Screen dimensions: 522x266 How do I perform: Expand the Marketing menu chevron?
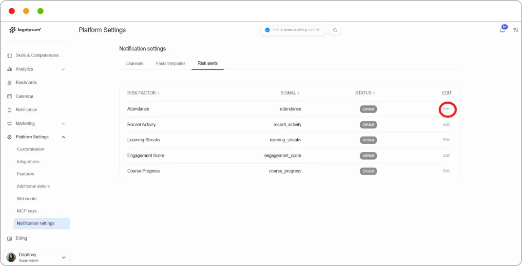tap(63, 124)
